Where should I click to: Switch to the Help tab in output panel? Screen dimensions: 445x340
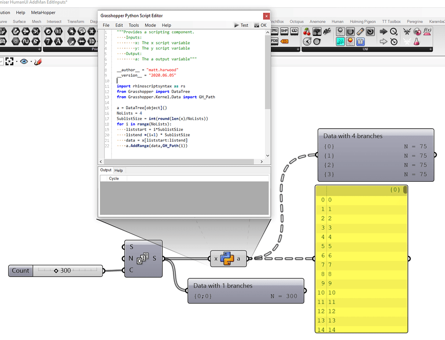(118, 170)
